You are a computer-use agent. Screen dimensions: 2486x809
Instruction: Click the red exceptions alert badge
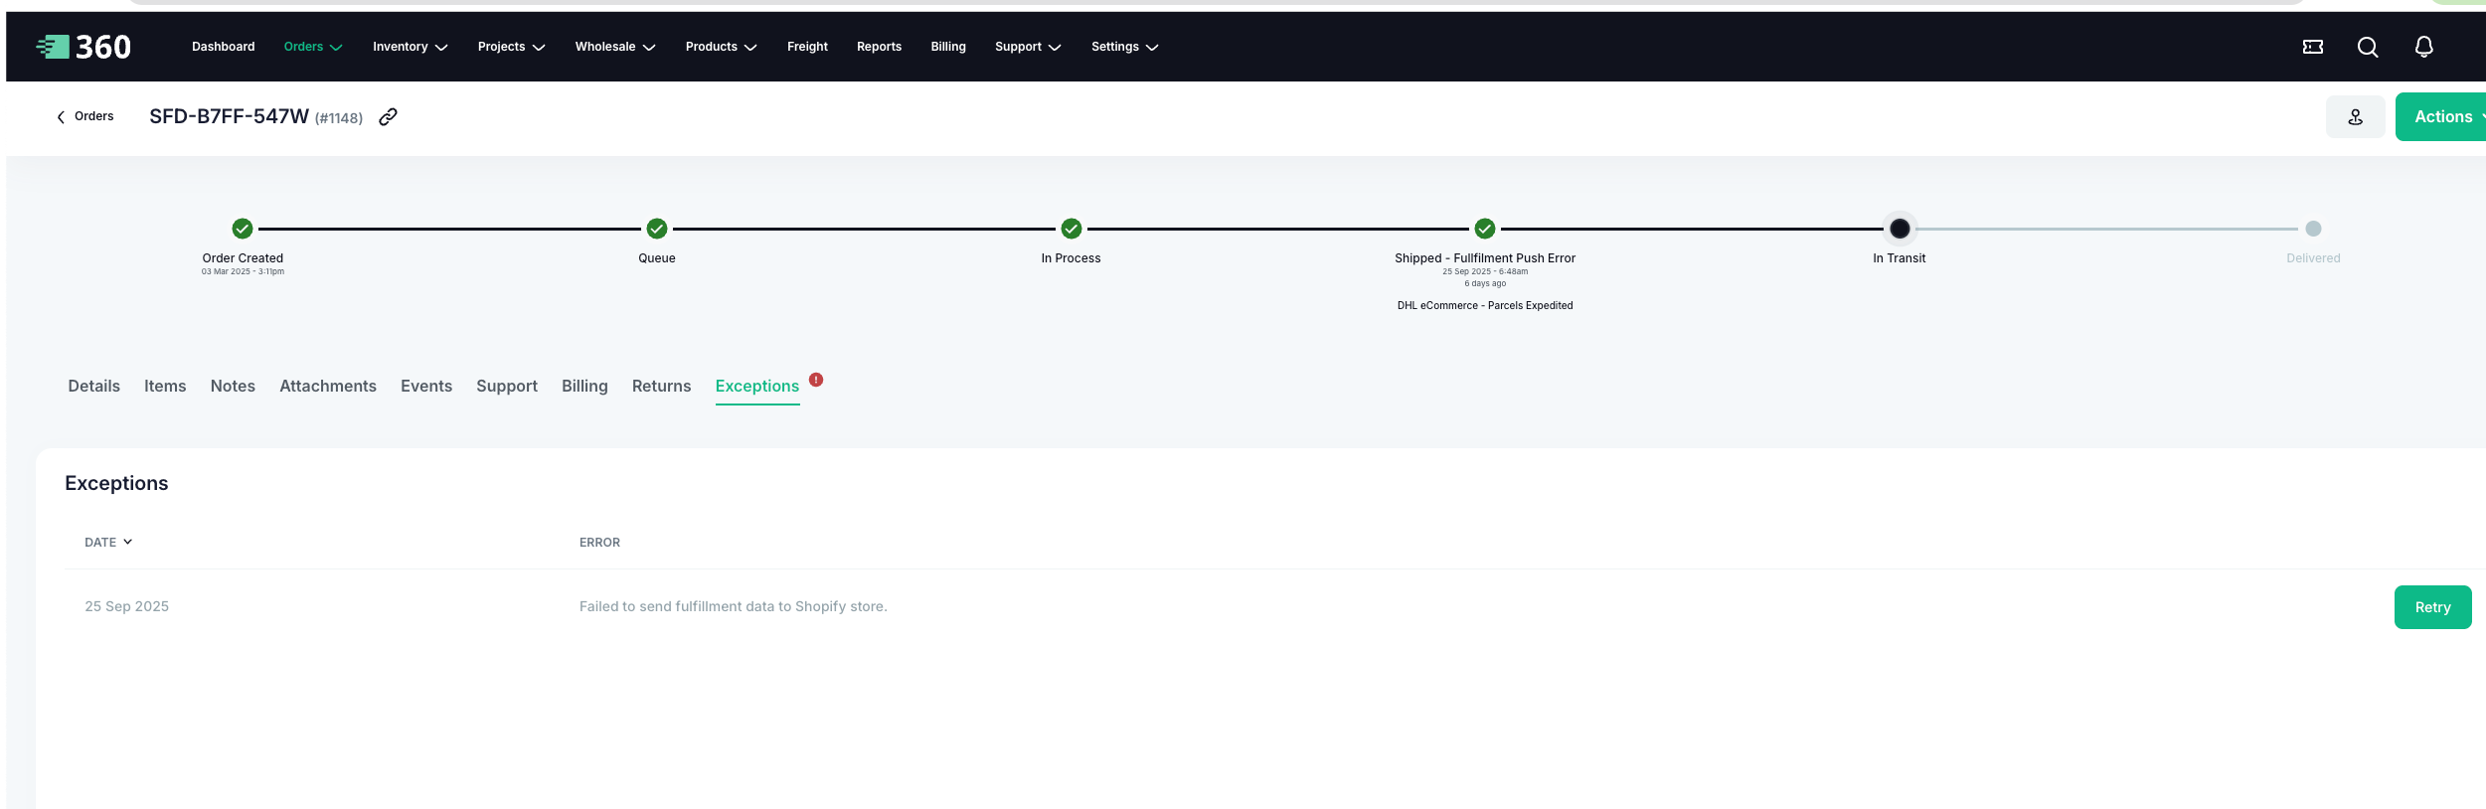pyautogui.click(x=816, y=380)
